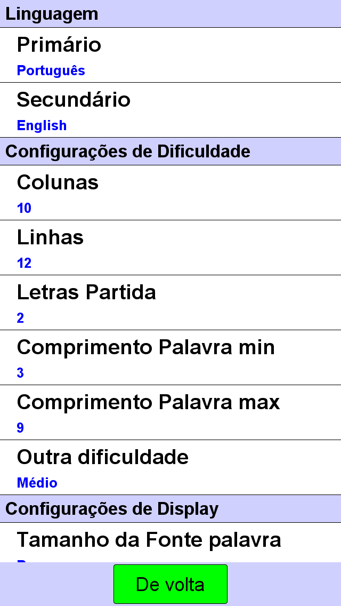Open the Colunas setting
341x606 pixels.
(170, 193)
